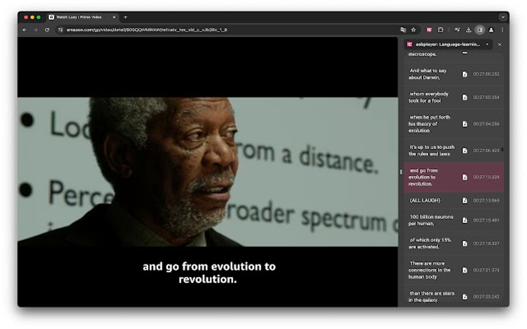The width and height of the screenshot is (527, 329).
Task: Expand the dropdown arrow in the asbplayer panel header
Action: [x=486, y=44]
